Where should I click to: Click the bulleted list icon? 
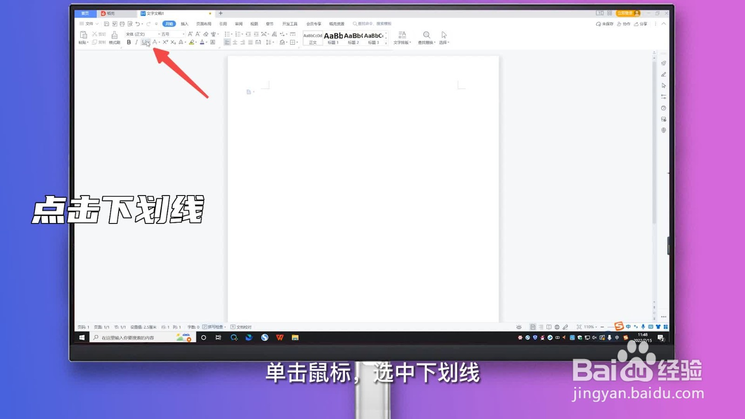(x=227, y=34)
